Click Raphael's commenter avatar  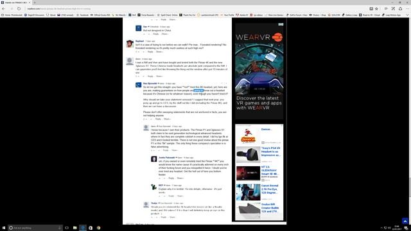[130, 44]
